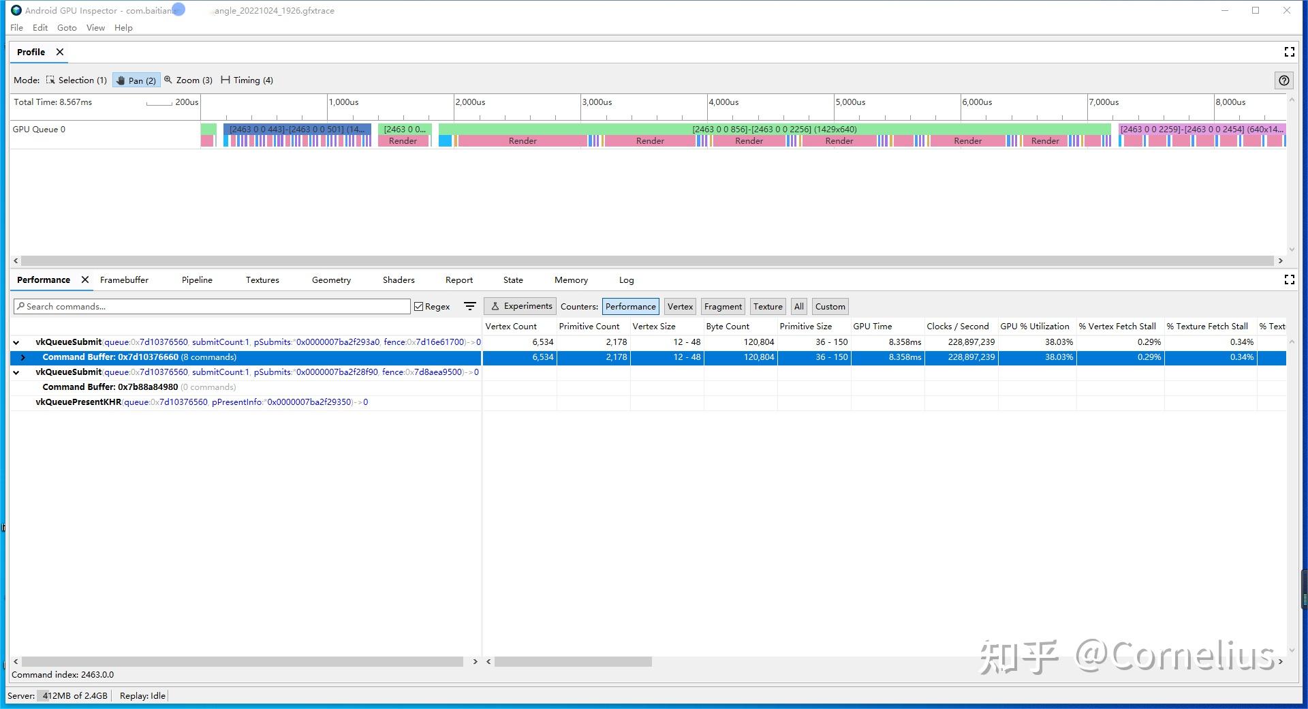1308x709 pixels.
Task: Enable the Fragment counters view
Action: 722,306
